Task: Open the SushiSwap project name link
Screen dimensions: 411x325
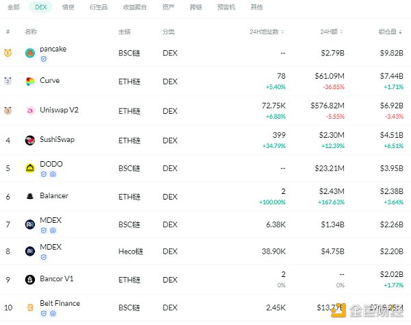Action: (57, 139)
